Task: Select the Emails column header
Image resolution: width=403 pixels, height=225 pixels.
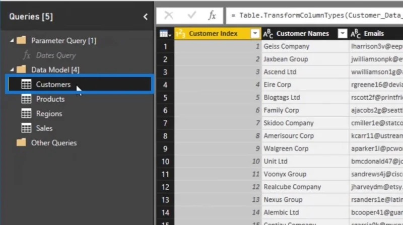Action: point(374,34)
